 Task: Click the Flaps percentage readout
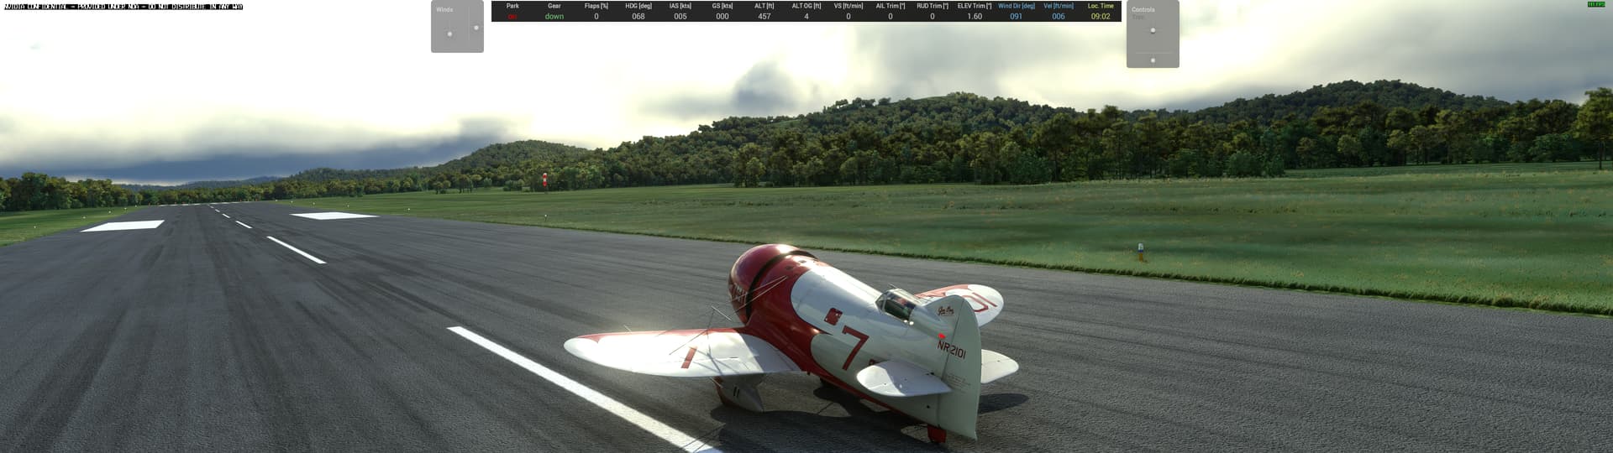(596, 16)
